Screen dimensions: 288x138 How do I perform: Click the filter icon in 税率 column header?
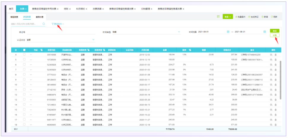190,50
